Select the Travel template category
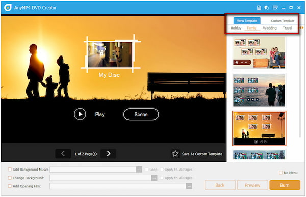 pyautogui.click(x=287, y=28)
